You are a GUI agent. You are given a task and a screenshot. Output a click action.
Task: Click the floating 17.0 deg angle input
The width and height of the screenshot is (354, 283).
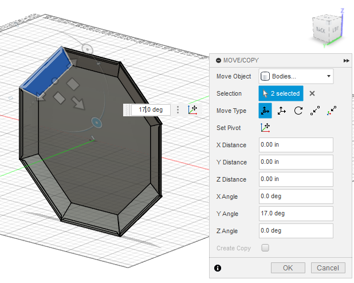click(151, 110)
